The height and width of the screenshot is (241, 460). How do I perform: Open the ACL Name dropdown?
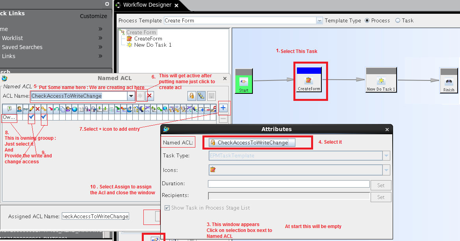point(131,96)
